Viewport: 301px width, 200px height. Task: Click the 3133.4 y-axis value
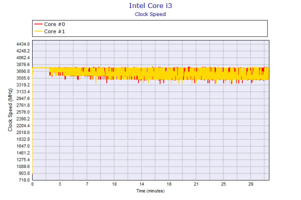point(23,91)
